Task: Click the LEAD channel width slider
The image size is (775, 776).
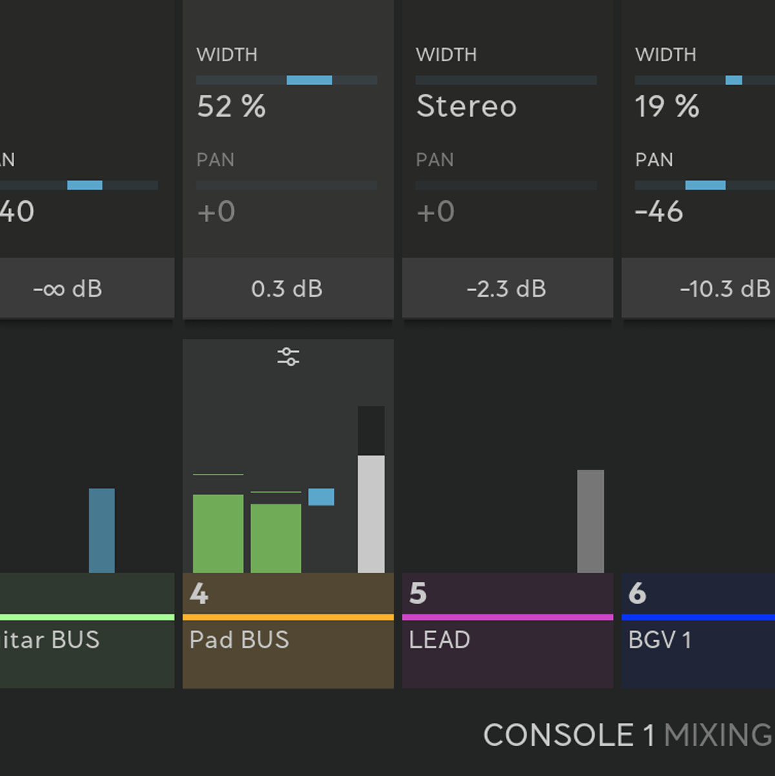Action: [506, 80]
